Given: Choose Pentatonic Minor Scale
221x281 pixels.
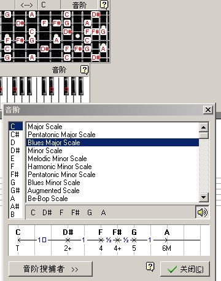Looking at the screenshot, I should coord(112,175).
